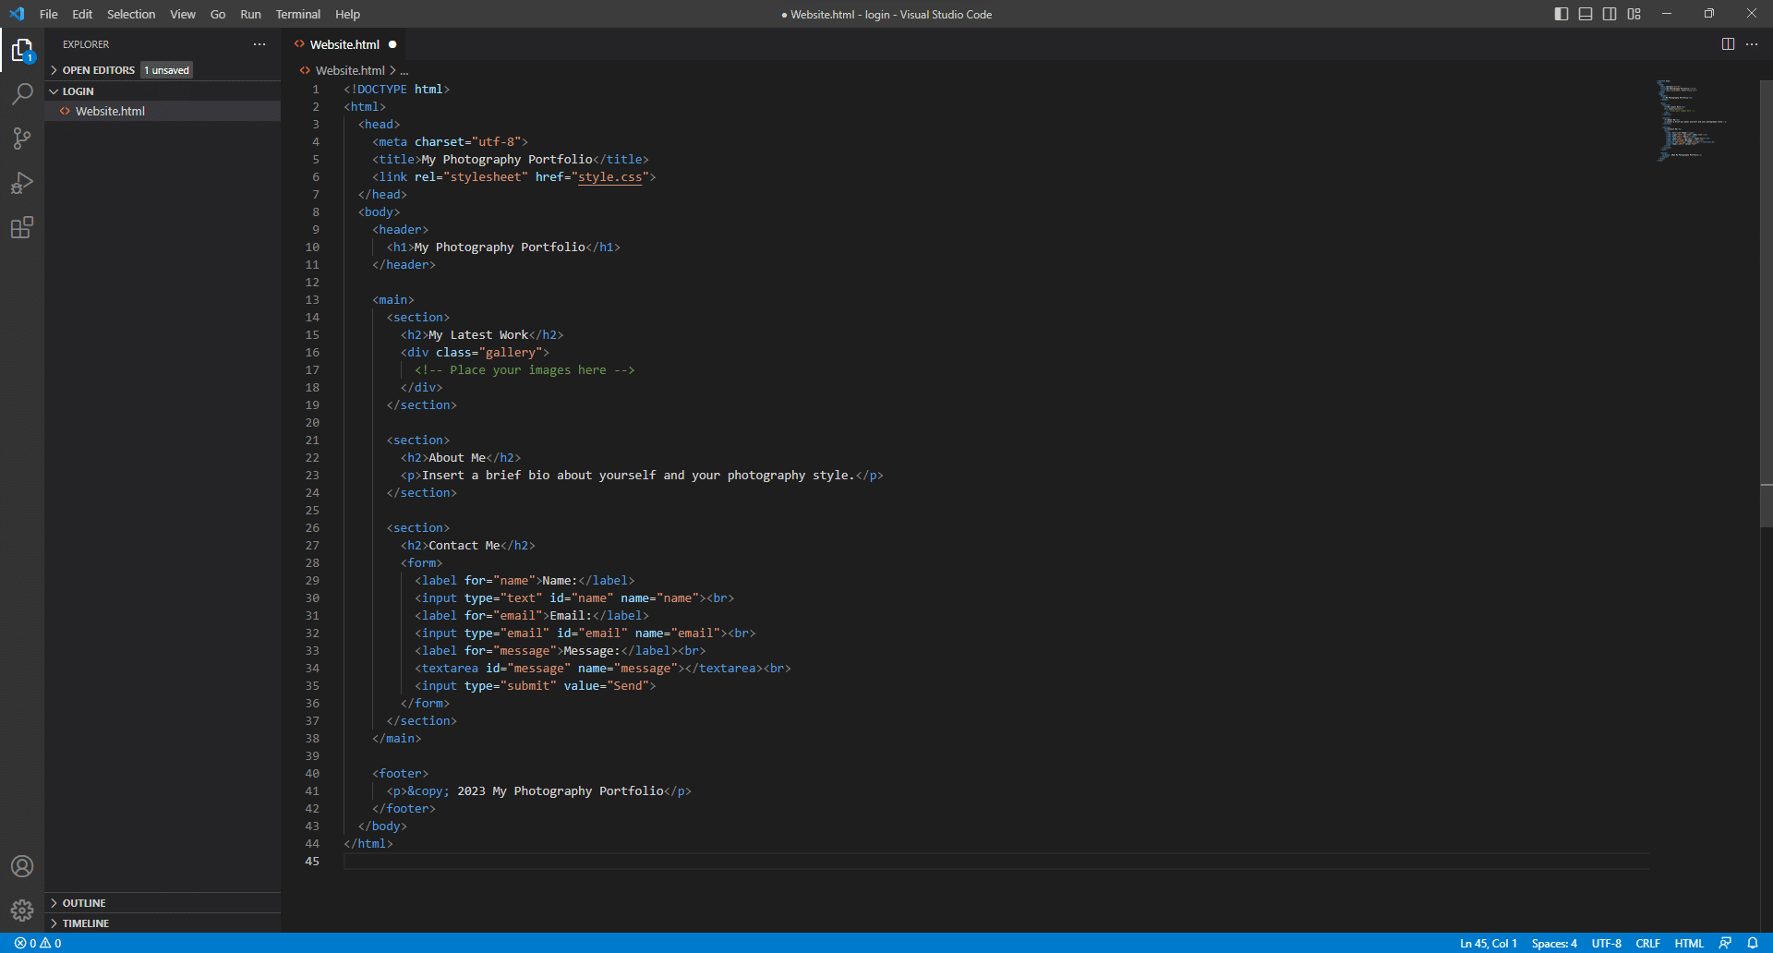Click the editor vertical scrollbar slider
This screenshot has width=1773, height=953.
tap(1766, 303)
